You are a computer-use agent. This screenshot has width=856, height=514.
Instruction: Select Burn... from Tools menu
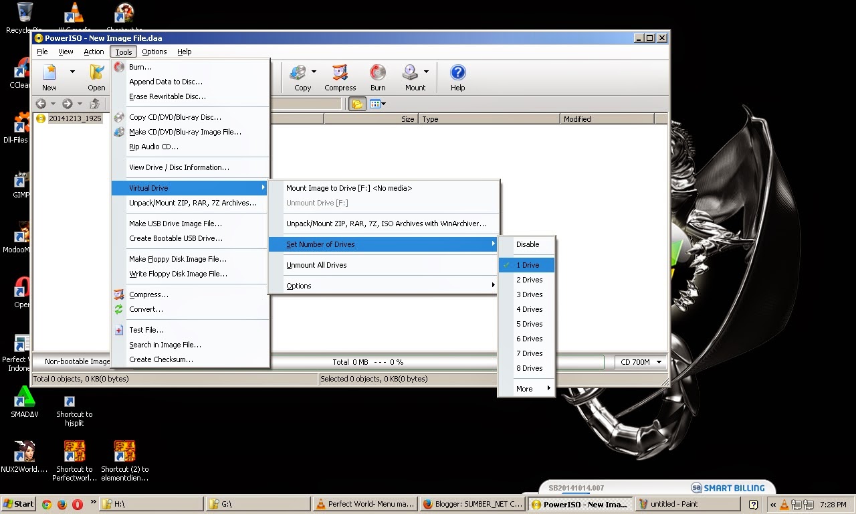[191, 67]
